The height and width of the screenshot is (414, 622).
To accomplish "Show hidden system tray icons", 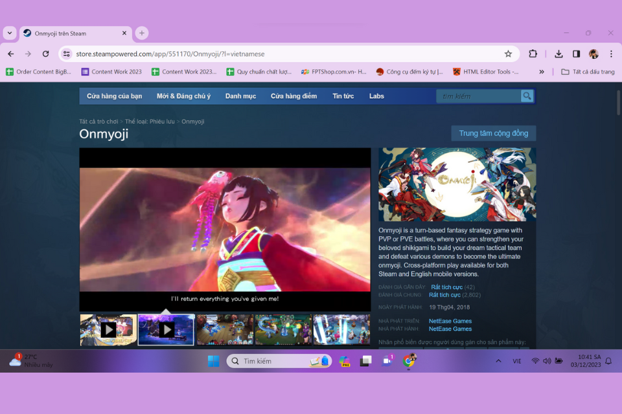I will [499, 361].
